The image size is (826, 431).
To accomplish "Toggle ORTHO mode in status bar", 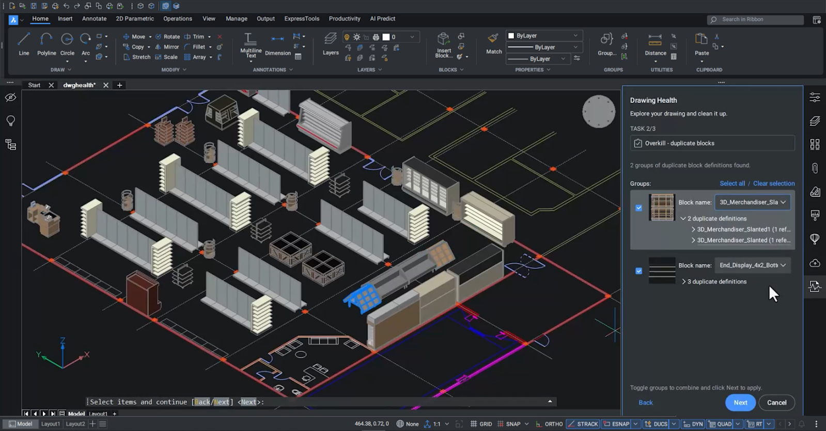I will tap(549, 424).
